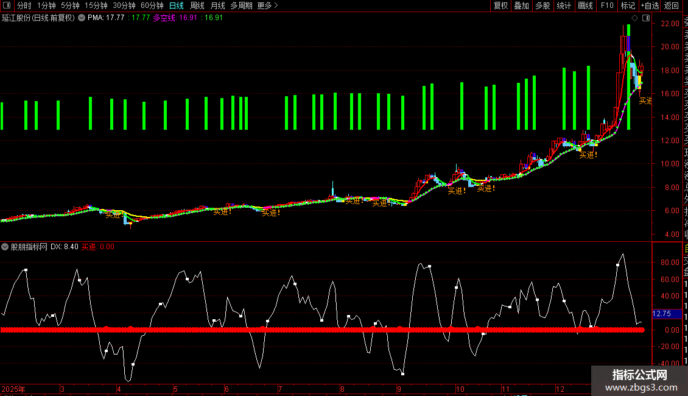Screen dimensions: 688x396
Task: Click the PMA: 17.77 indicator label
Action: [106, 18]
